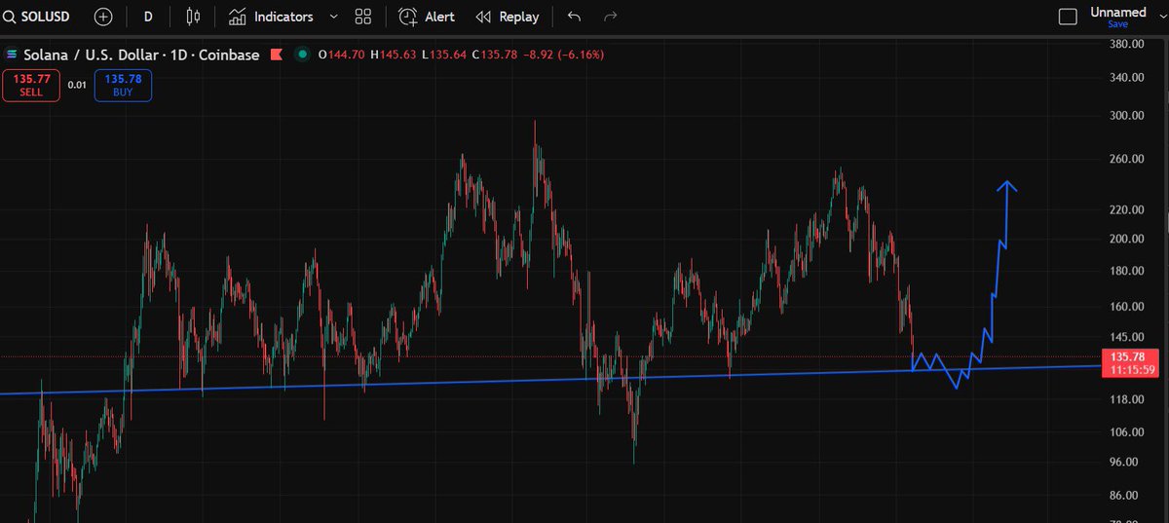The width and height of the screenshot is (1169, 523).
Task: Click the 220.00 price scale label
Action: click(1124, 210)
